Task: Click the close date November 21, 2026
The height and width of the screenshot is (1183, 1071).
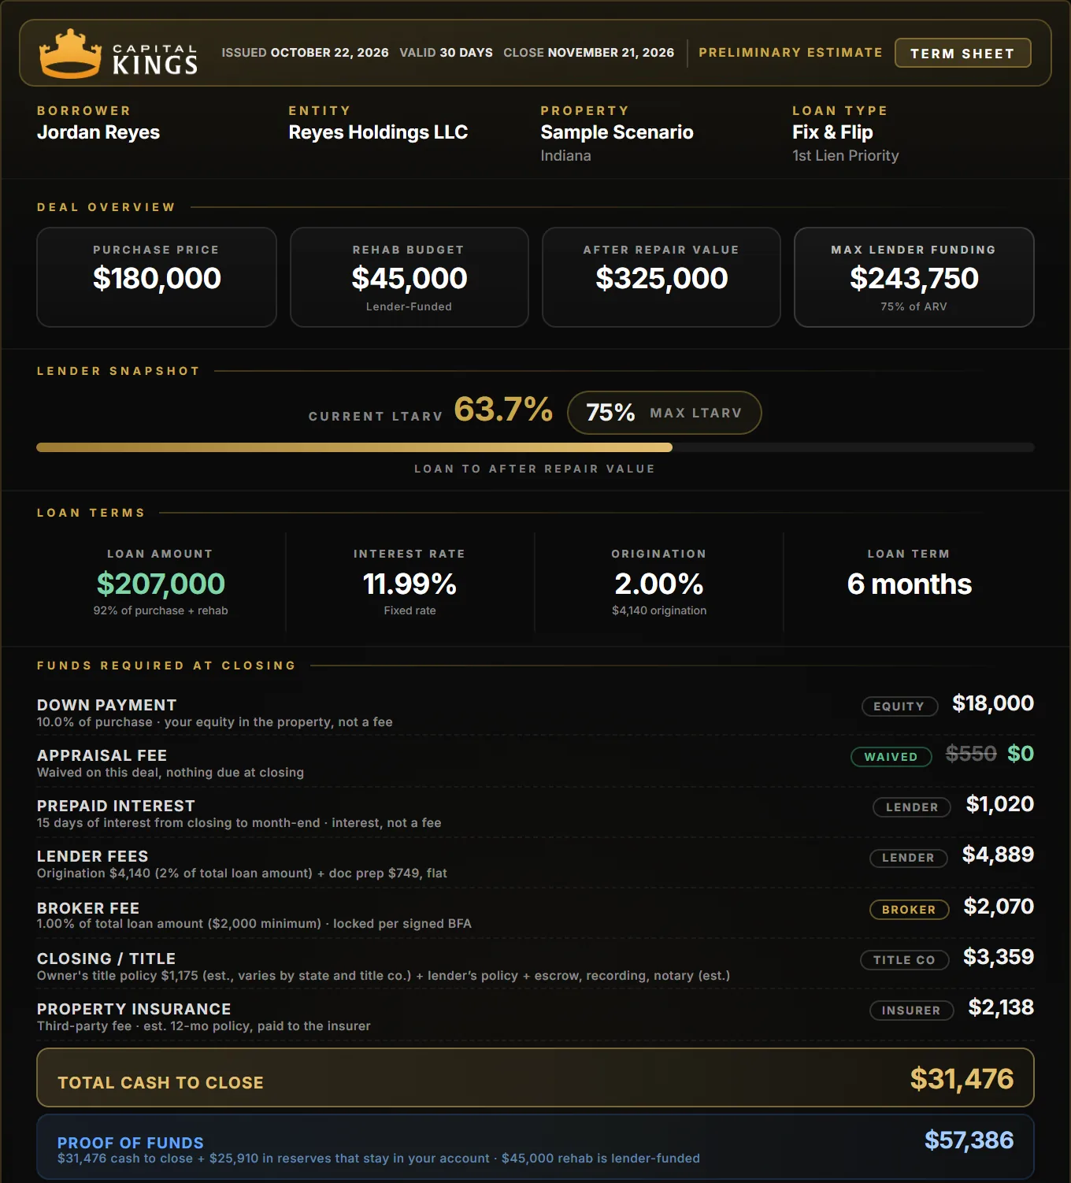Action: click(611, 53)
